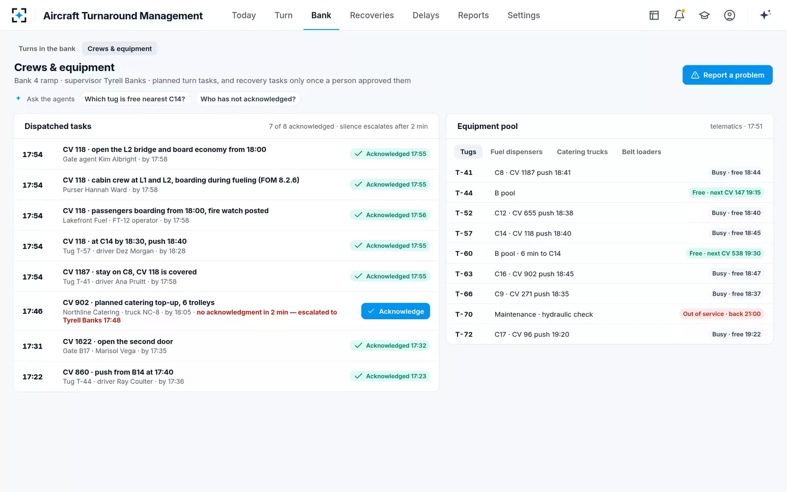This screenshot has width=787, height=492.
Task: Select tug T-41 row
Action: (x=610, y=173)
